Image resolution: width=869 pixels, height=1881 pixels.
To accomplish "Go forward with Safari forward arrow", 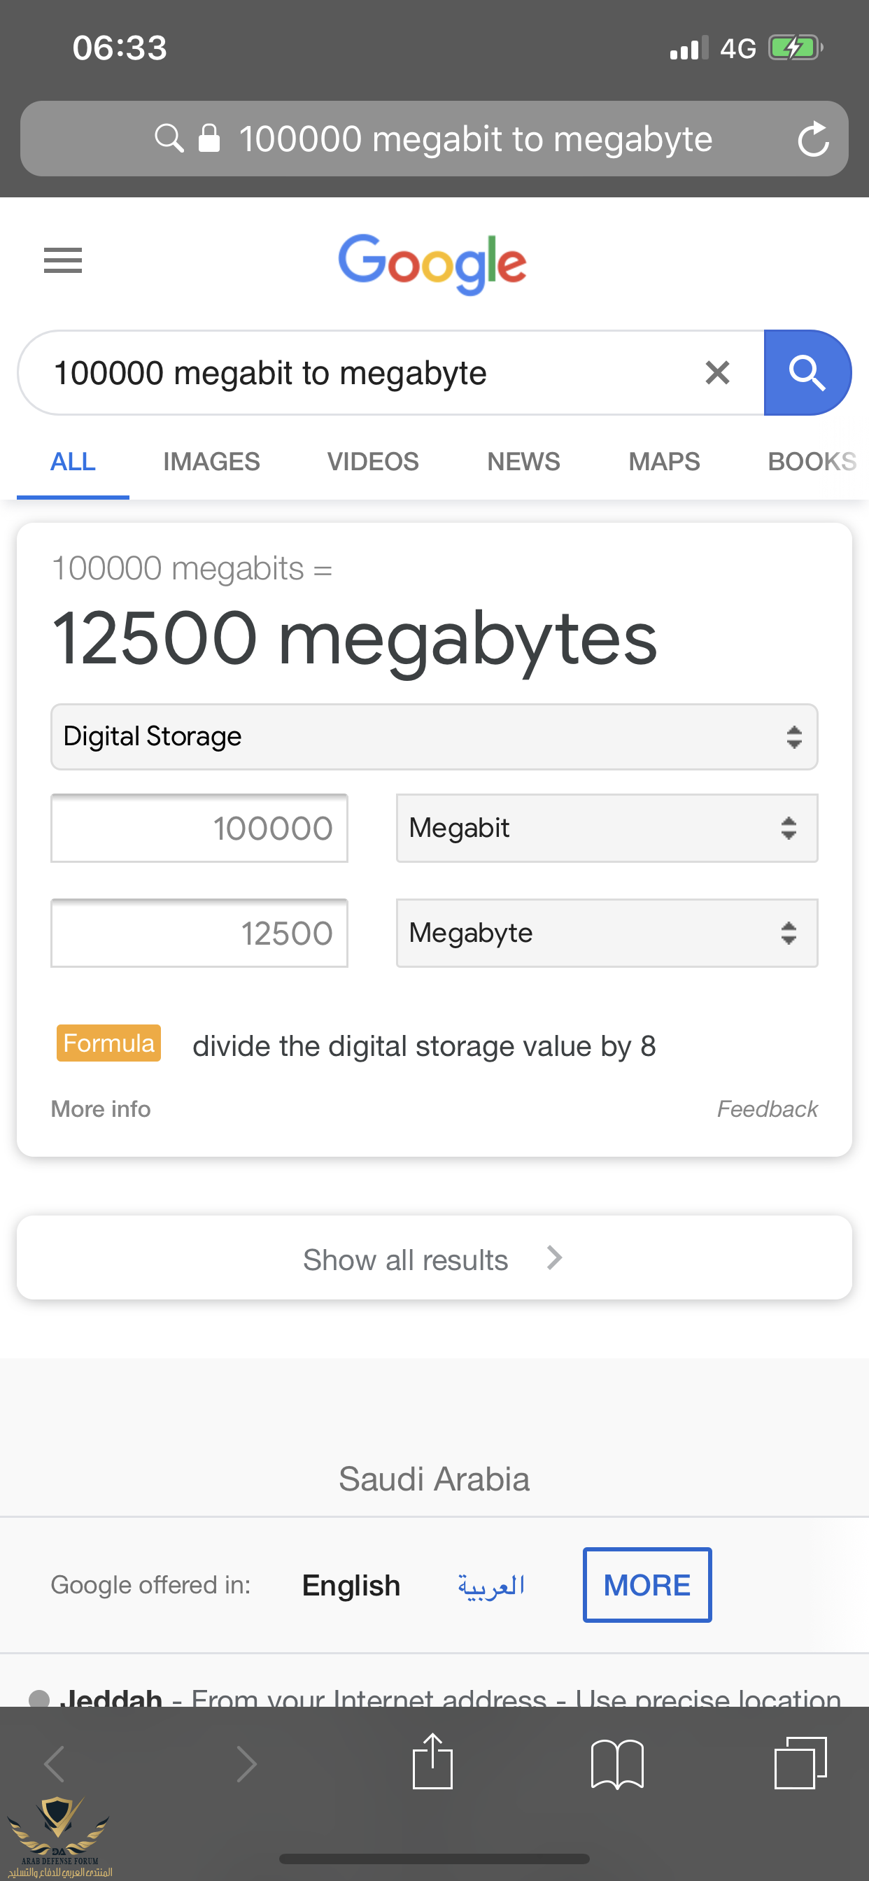I will [246, 1764].
